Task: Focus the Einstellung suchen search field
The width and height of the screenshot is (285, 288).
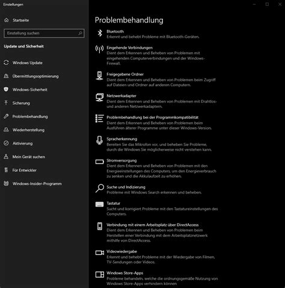Action: click(x=44, y=33)
